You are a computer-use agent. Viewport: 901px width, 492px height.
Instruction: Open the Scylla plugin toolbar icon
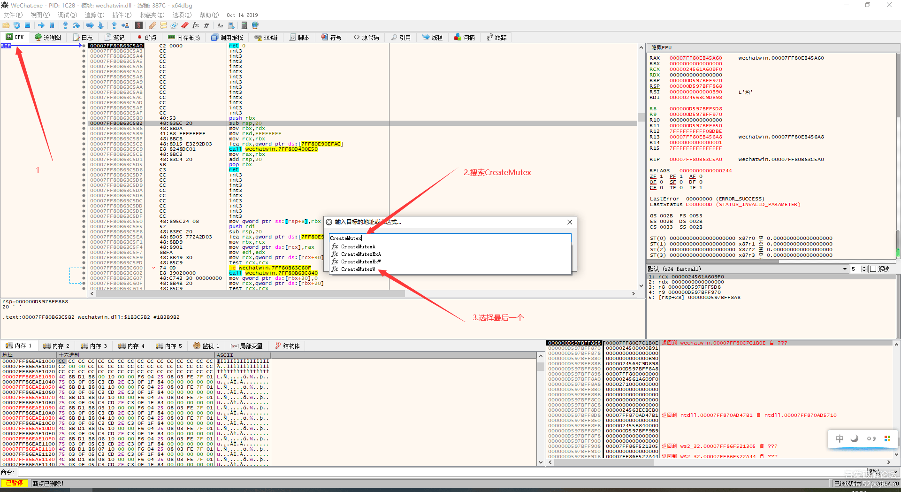139,25
